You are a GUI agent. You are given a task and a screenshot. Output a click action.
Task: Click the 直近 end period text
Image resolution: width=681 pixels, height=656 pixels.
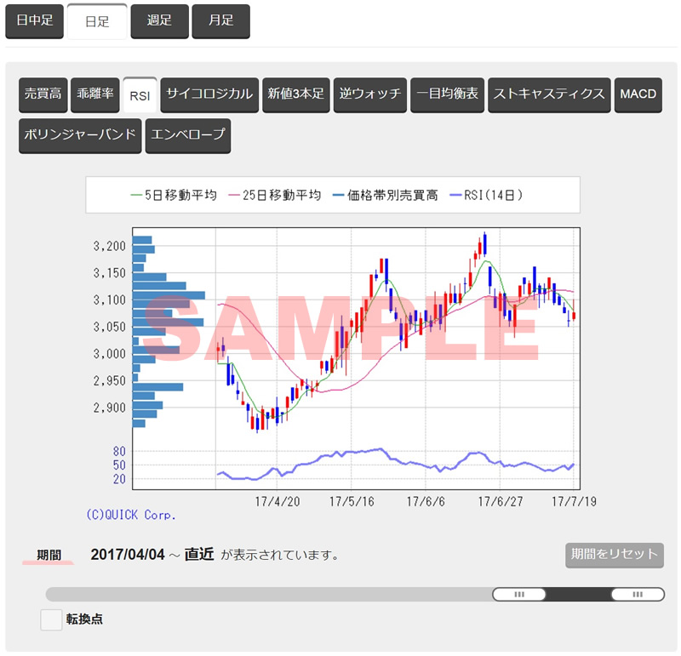(x=199, y=555)
